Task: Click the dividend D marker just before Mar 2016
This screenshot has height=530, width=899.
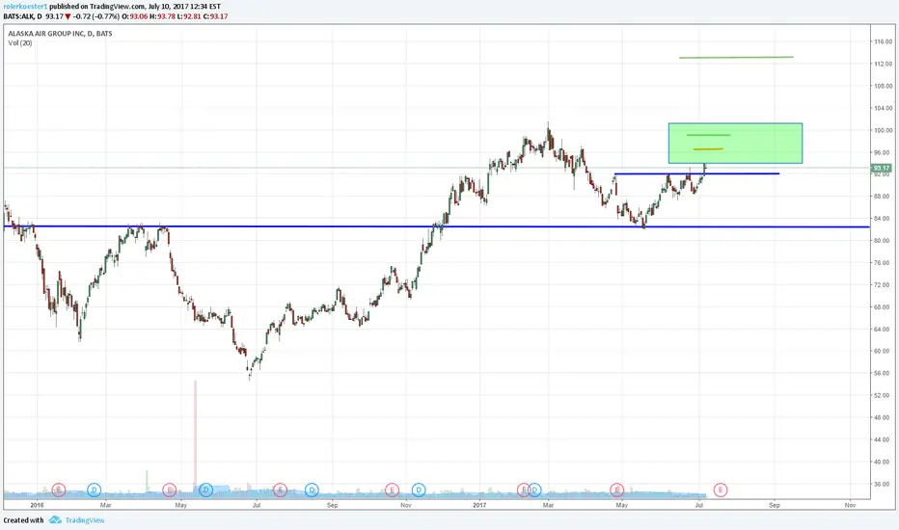Action: coord(94,490)
